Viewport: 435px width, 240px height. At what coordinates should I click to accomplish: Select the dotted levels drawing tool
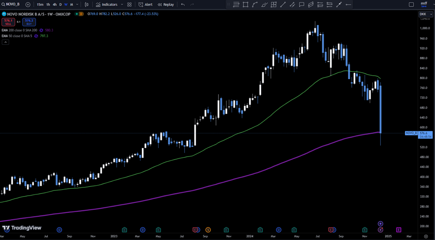coord(330,4)
